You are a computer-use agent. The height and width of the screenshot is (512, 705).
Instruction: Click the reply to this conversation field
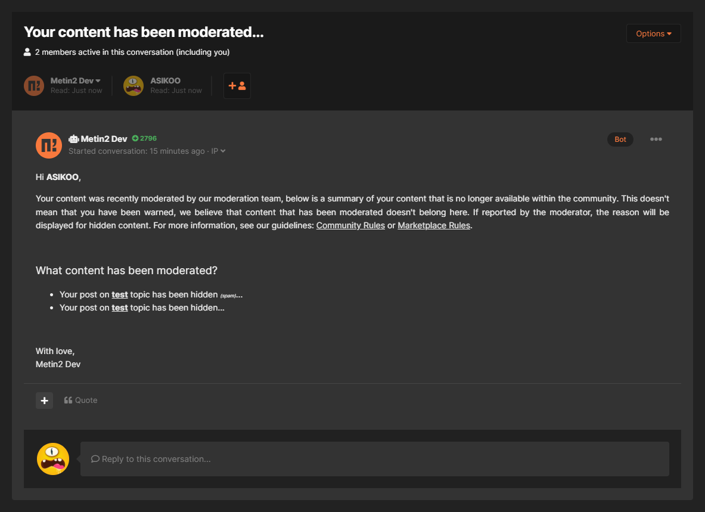pyautogui.click(x=374, y=458)
